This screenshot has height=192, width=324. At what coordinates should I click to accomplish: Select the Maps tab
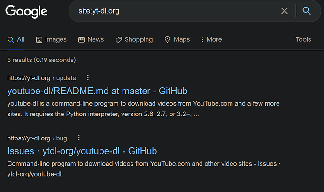[177, 39]
